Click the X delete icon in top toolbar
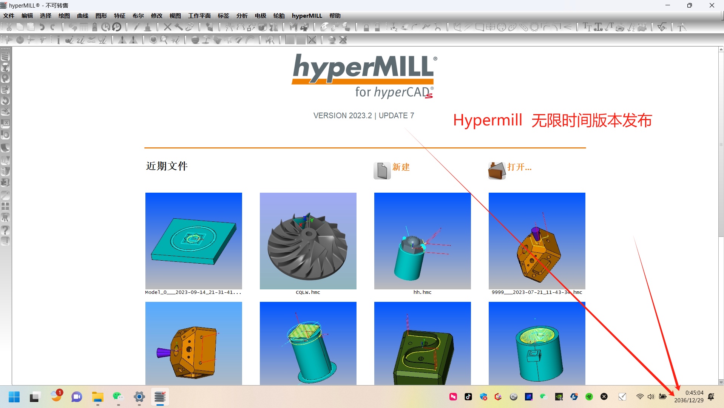This screenshot has width=724, height=408. pos(167,27)
